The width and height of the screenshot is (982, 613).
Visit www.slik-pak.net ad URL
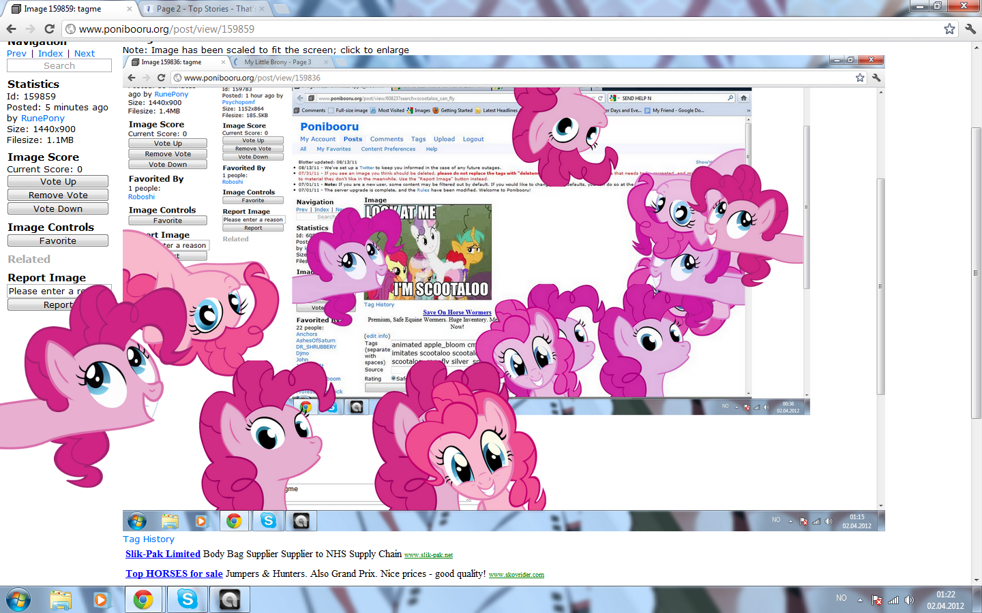tap(428, 555)
